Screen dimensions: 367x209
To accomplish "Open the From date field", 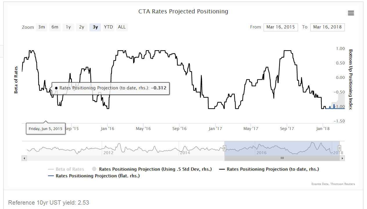I will point(281,27).
